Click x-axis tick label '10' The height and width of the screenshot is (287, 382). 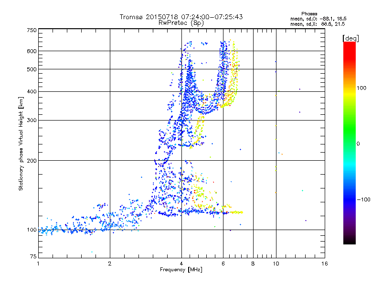click(x=276, y=264)
